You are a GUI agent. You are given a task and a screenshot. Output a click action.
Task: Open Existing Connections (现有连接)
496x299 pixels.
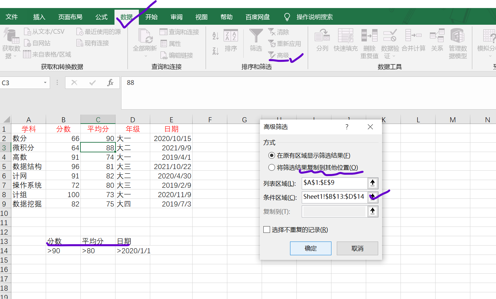point(92,43)
